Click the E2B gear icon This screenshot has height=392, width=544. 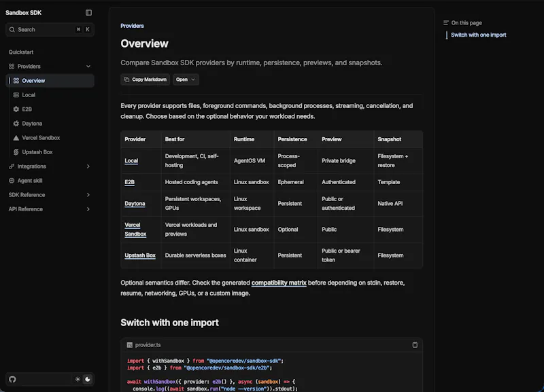pyautogui.click(x=16, y=109)
